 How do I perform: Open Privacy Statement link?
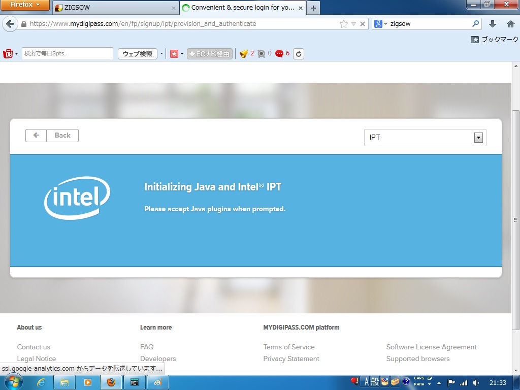coord(291,359)
